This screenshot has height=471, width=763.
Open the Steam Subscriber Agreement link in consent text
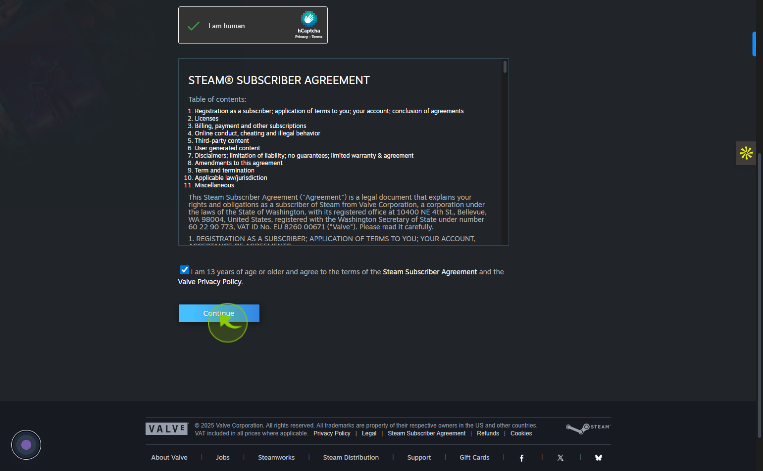pyautogui.click(x=430, y=272)
